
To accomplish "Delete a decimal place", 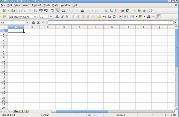I will coord(114,17).
